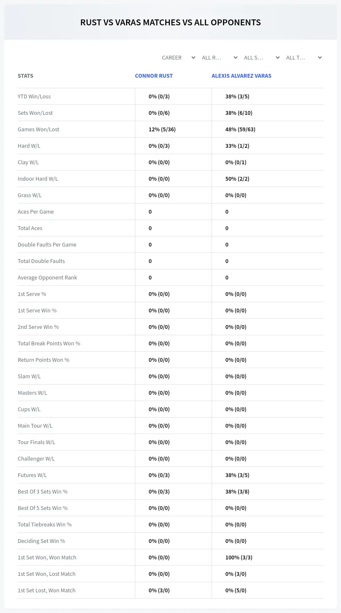Open Connor Rust player profile link

point(154,76)
